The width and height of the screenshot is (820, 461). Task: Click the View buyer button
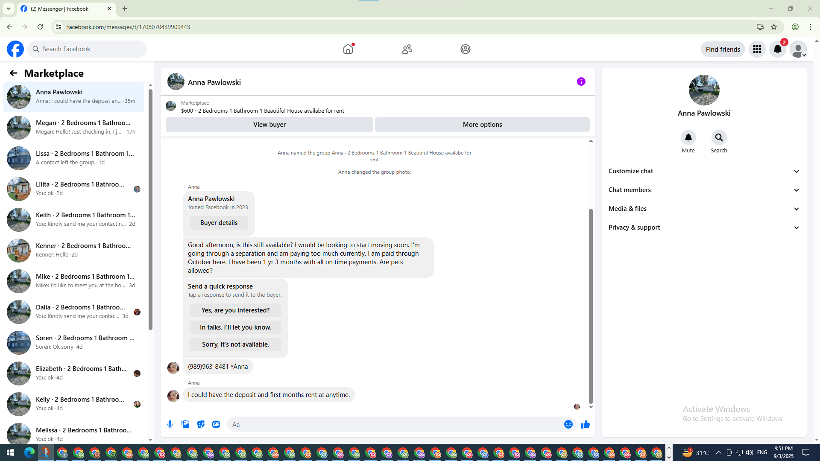pos(269,125)
